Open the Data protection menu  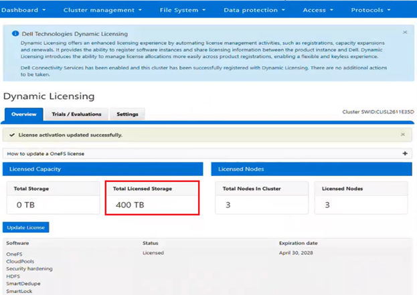[254, 10]
